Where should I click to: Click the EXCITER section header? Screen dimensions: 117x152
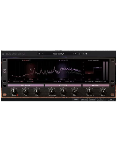point(63,85)
